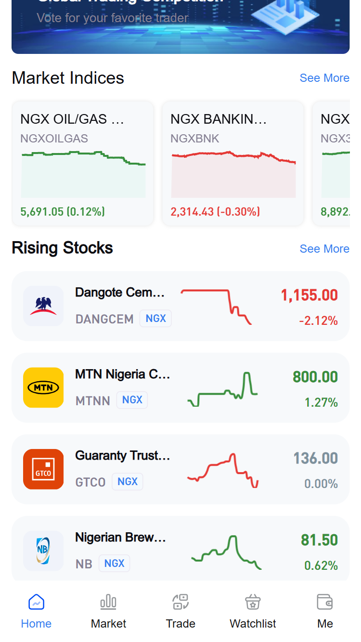
Task: Open the Market bar chart icon
Action: [108, 602]
